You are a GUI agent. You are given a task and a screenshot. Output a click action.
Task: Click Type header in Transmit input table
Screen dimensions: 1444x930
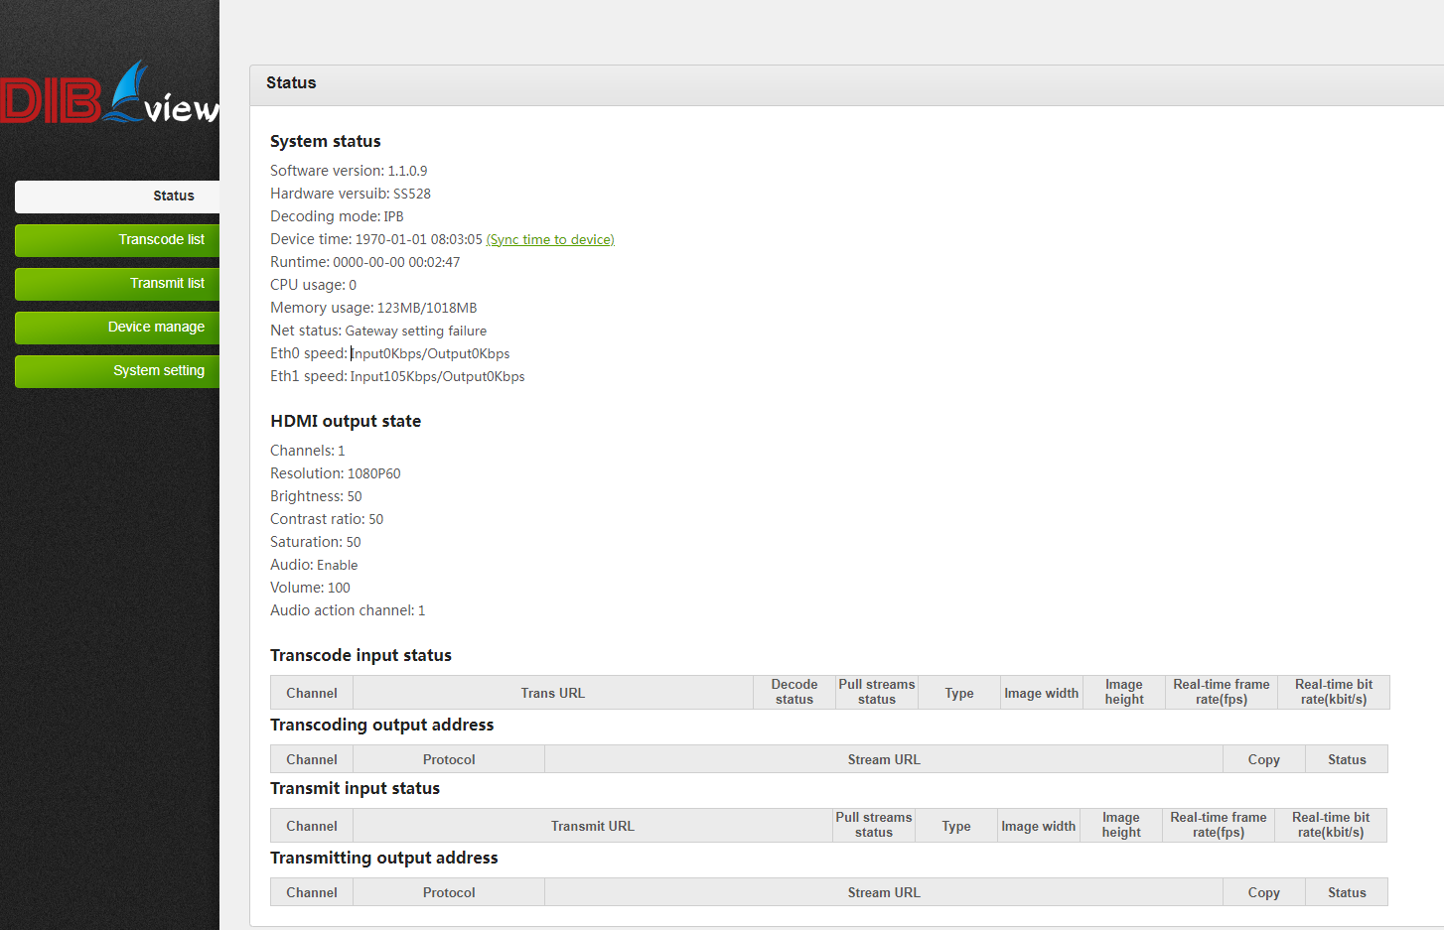[956, 826]
